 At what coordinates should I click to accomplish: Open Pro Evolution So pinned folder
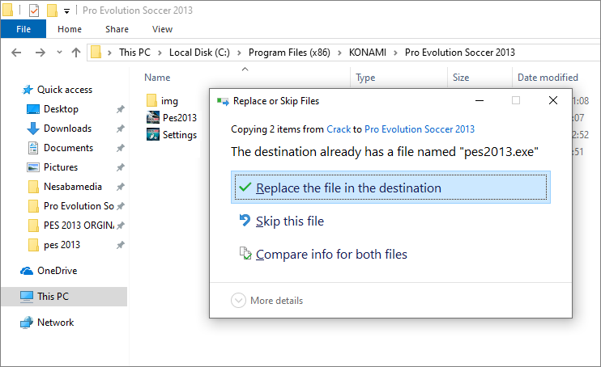79,206
